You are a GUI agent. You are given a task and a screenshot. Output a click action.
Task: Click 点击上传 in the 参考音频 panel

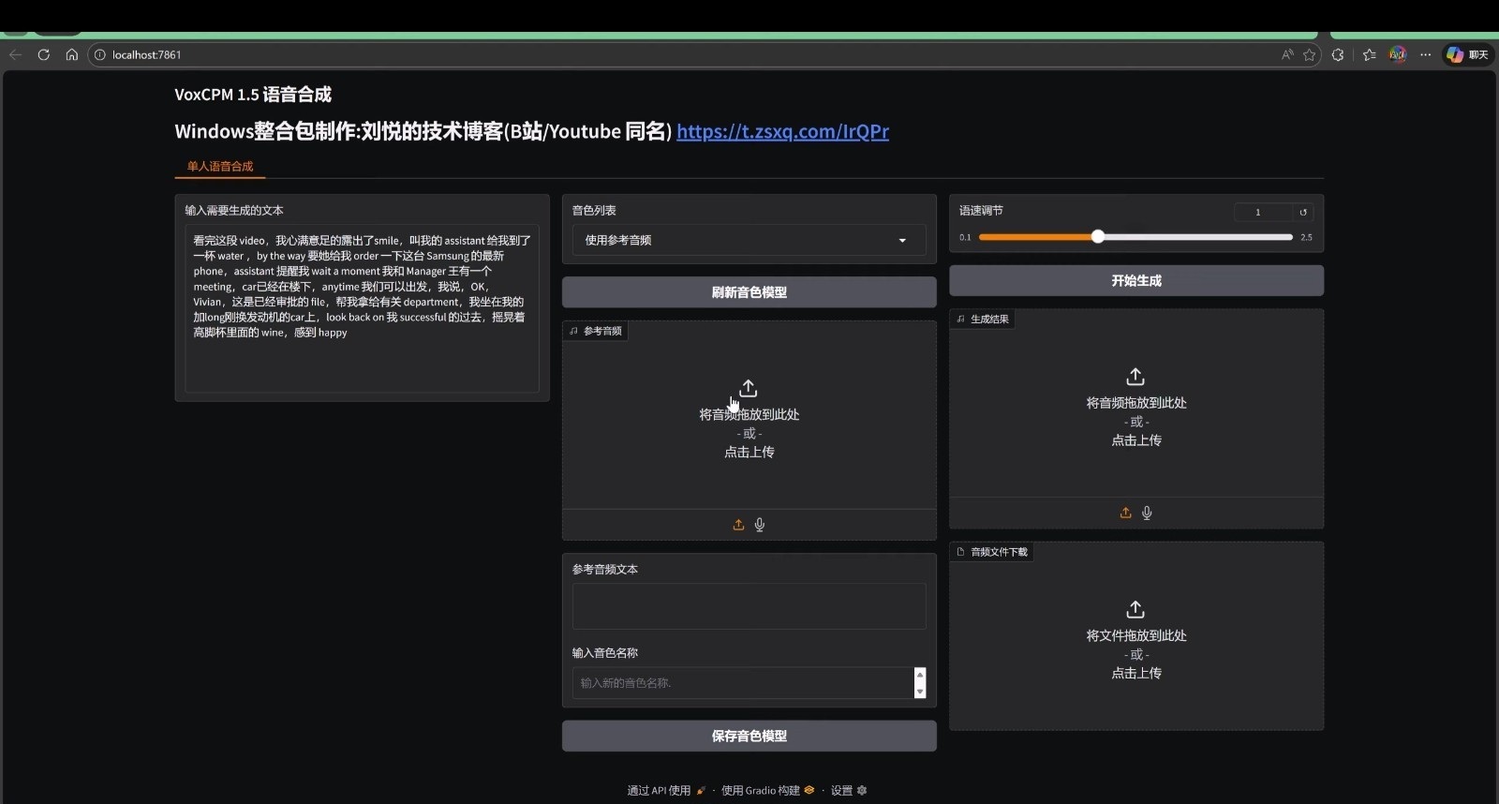749,452
